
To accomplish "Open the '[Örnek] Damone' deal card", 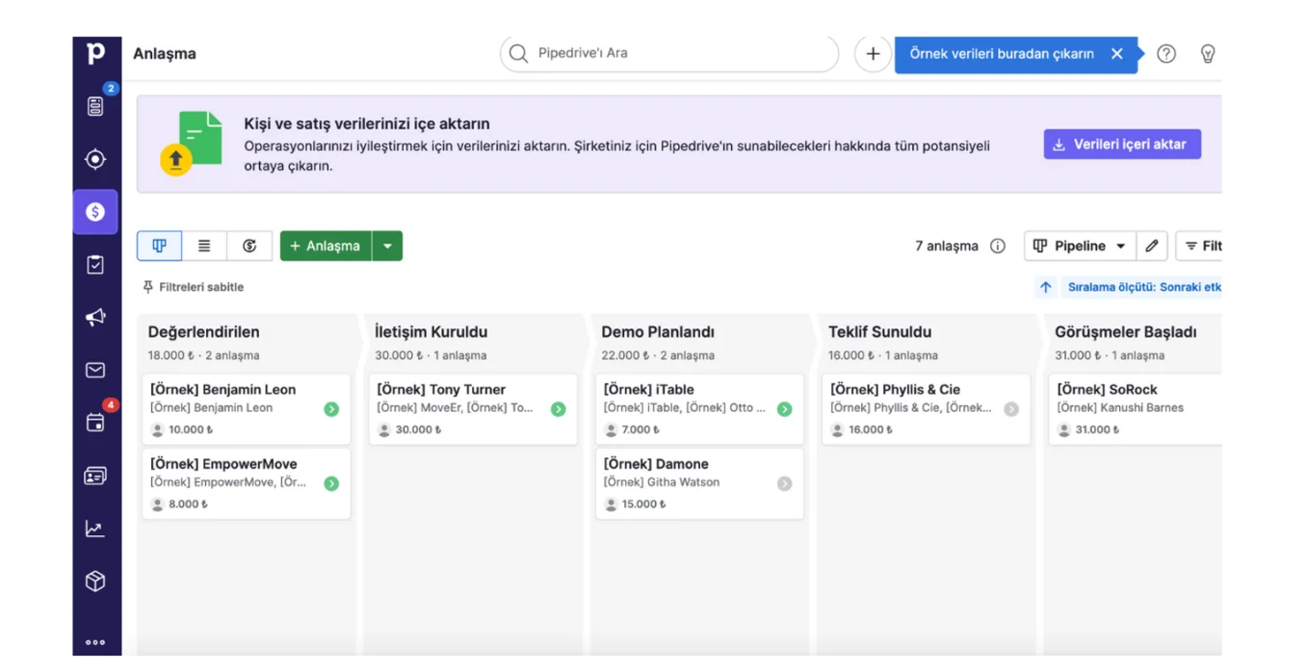I will [699, 483].
